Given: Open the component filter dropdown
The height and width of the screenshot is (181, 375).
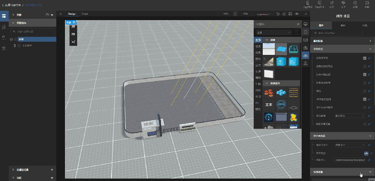Looking at the screenshot, I should tap(274, 32).
